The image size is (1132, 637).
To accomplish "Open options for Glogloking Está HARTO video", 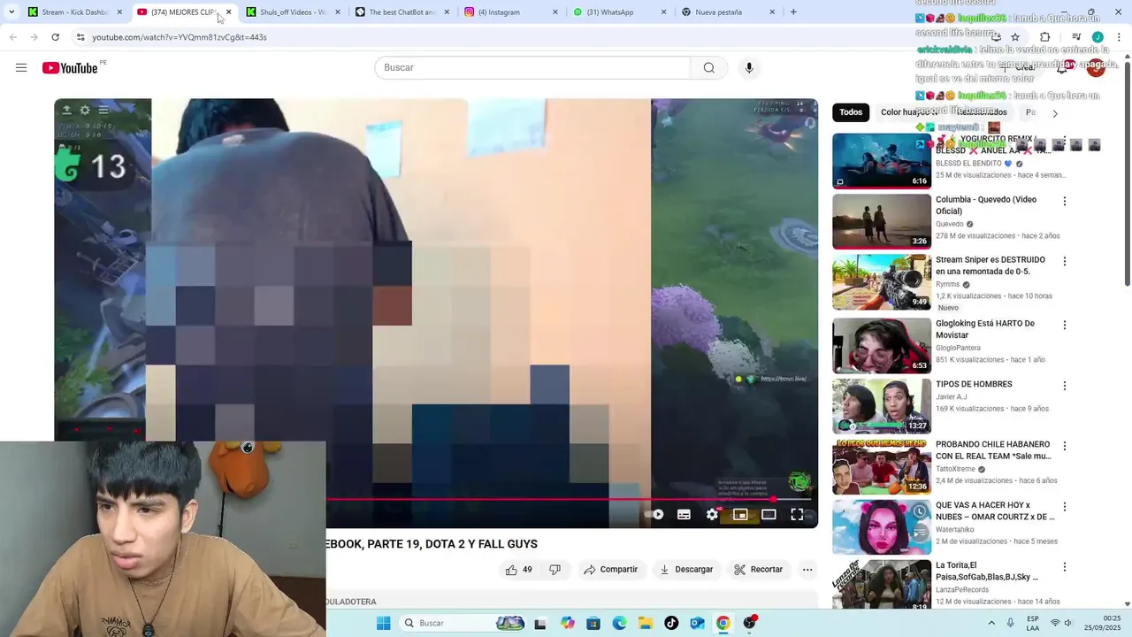I will [x=1065, y=325].
